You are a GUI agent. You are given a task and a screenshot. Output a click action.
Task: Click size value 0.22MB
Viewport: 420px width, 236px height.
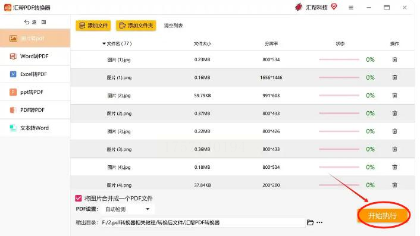[202, 131]
